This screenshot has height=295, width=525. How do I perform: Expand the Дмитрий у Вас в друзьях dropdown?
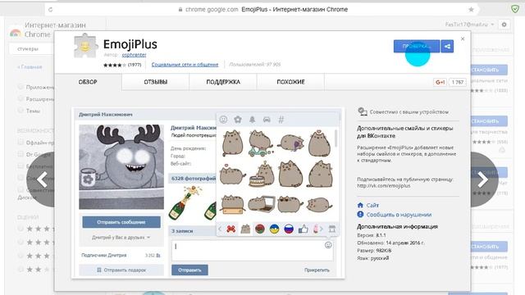pos(121,238)
